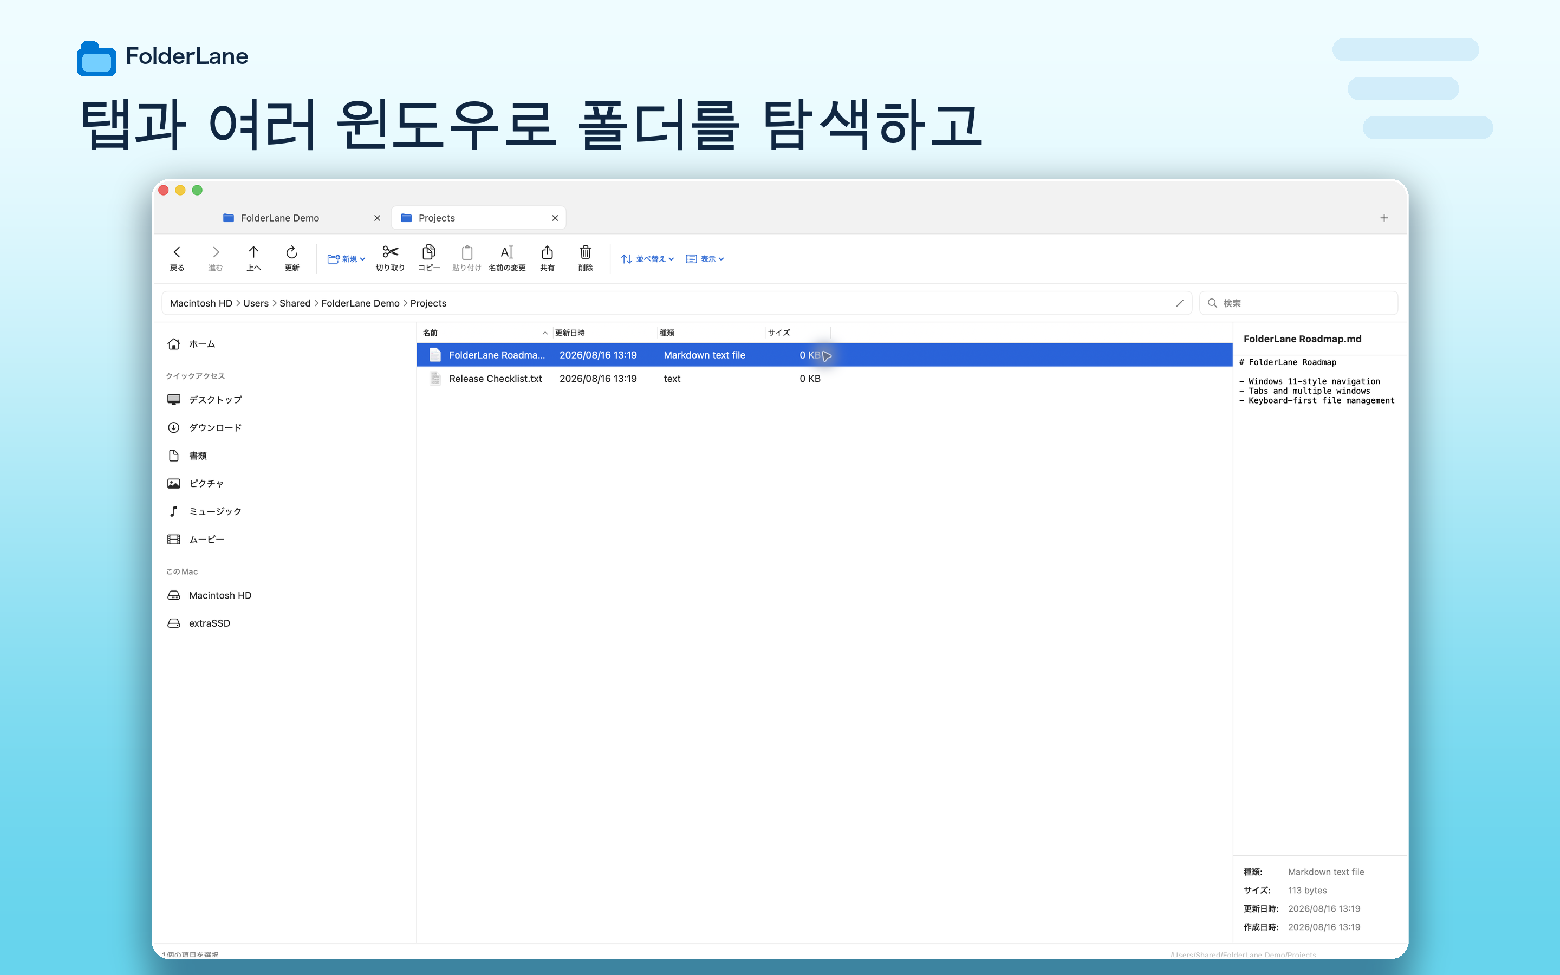Close the Projects tab
The image size is (1560, 975).
tap(555, 218)
